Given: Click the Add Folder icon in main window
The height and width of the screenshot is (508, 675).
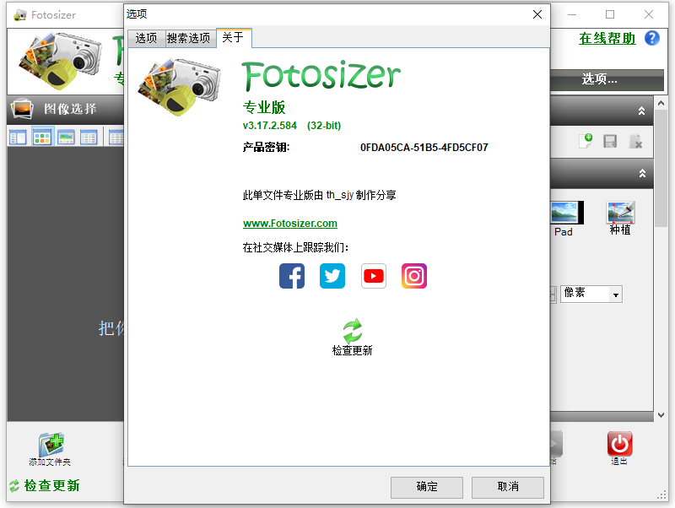Looking at the screenshot, I should point(51,445).
